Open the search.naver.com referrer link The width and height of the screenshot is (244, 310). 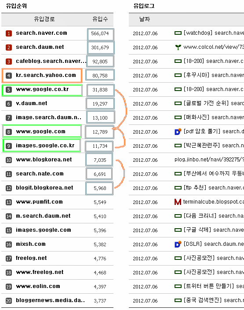pos(41,33)
